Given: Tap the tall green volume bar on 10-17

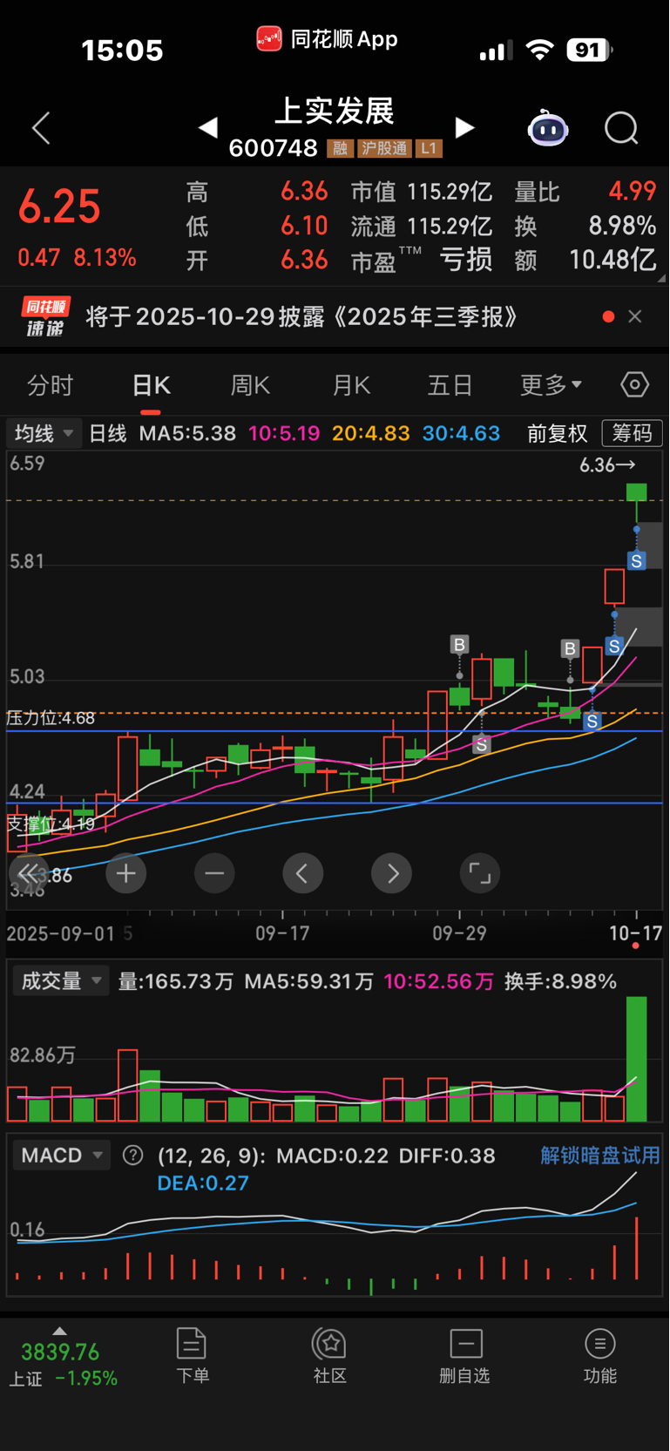Looking at the screenshot, I should [x=637, y=1059].
